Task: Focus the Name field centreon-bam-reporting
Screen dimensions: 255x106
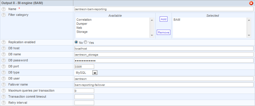Action: tap(164, 9)
